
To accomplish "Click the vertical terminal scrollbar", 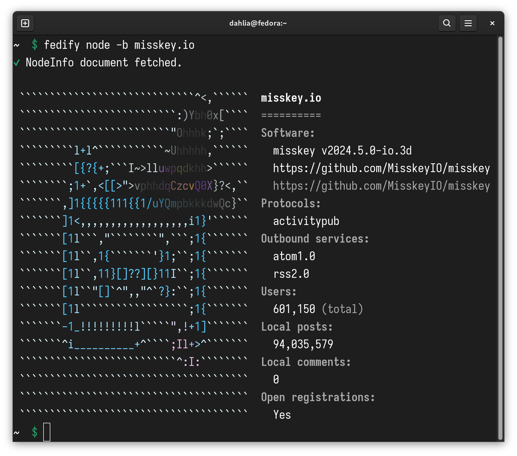I will [x=500, y=238].
